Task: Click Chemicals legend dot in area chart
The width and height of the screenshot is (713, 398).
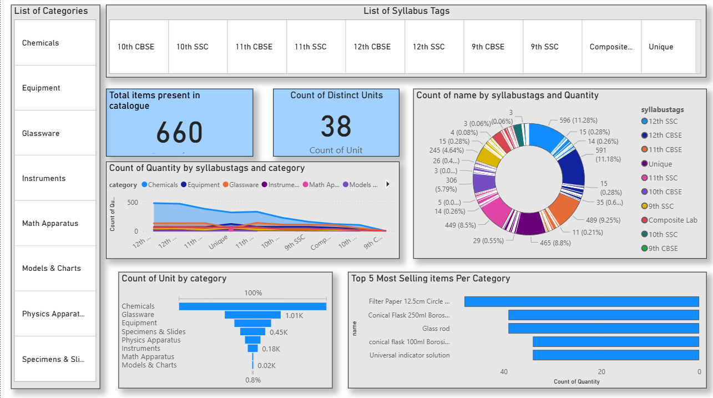Action: click(x=144, y=185)
